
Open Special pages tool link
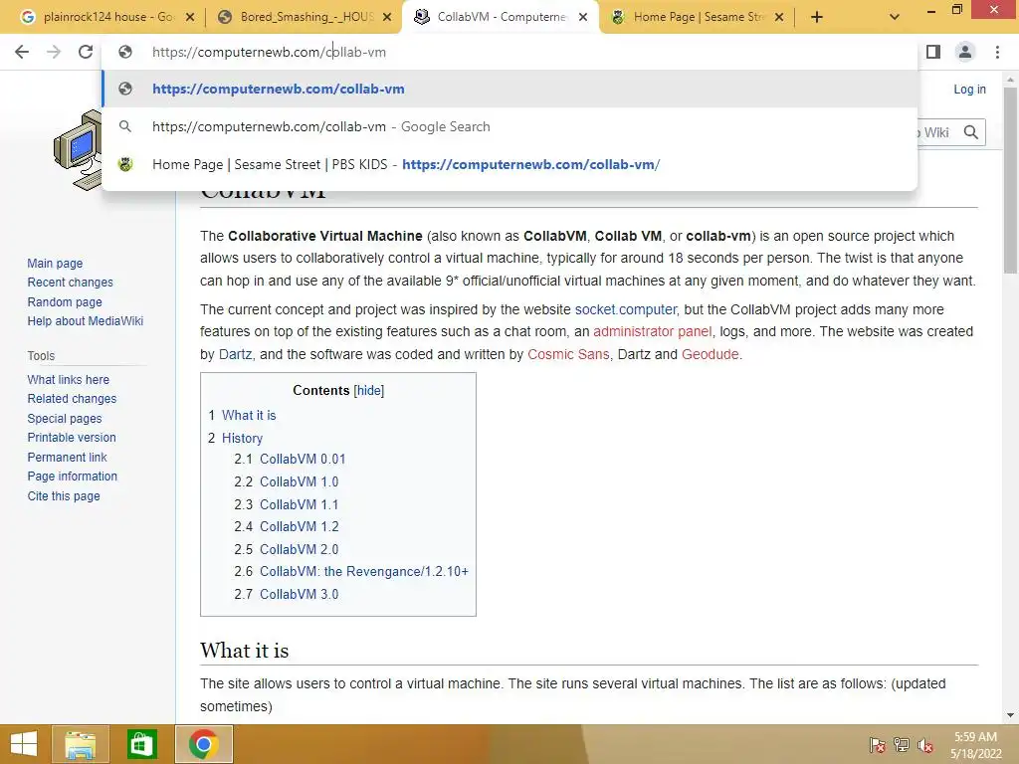[x=65, y=419]
